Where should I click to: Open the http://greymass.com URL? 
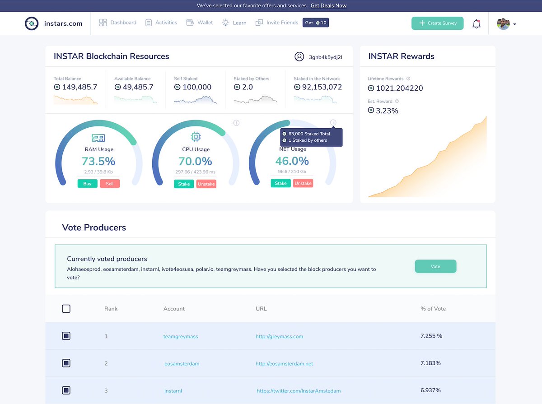tap(279, 336)
